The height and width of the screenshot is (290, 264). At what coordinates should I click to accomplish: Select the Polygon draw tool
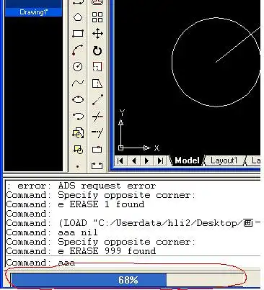[78, 17]
